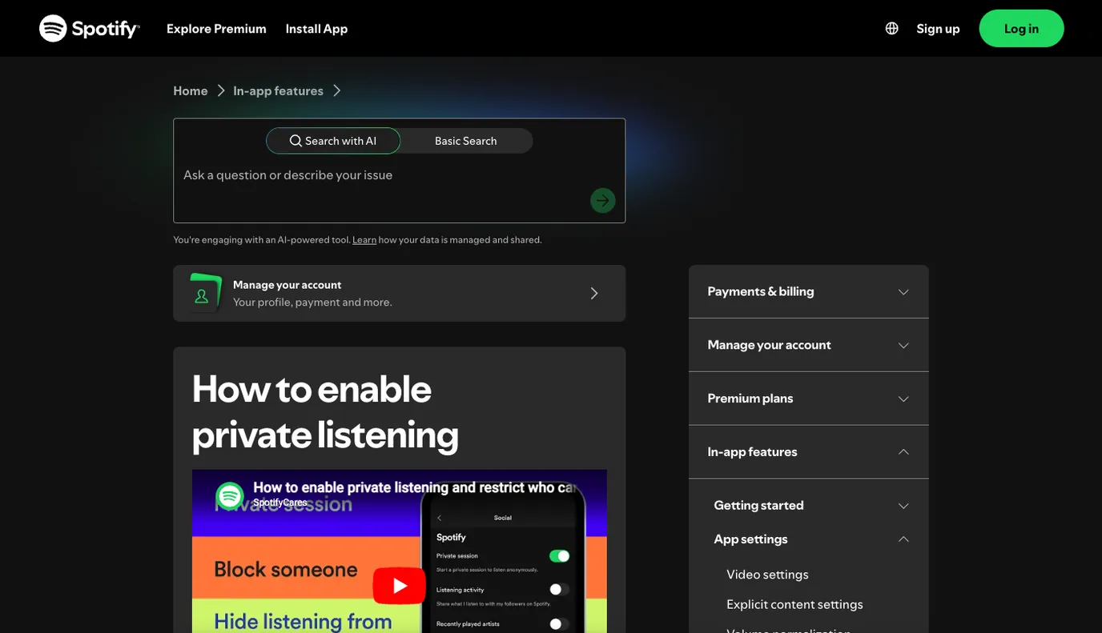Viewport: 1102px width, 633px height.
Task: Click the Manage your account card icon
Action: click(x=203, y=293)
